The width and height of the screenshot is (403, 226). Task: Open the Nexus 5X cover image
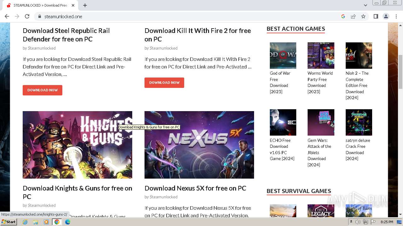click(x=199, y=145)
